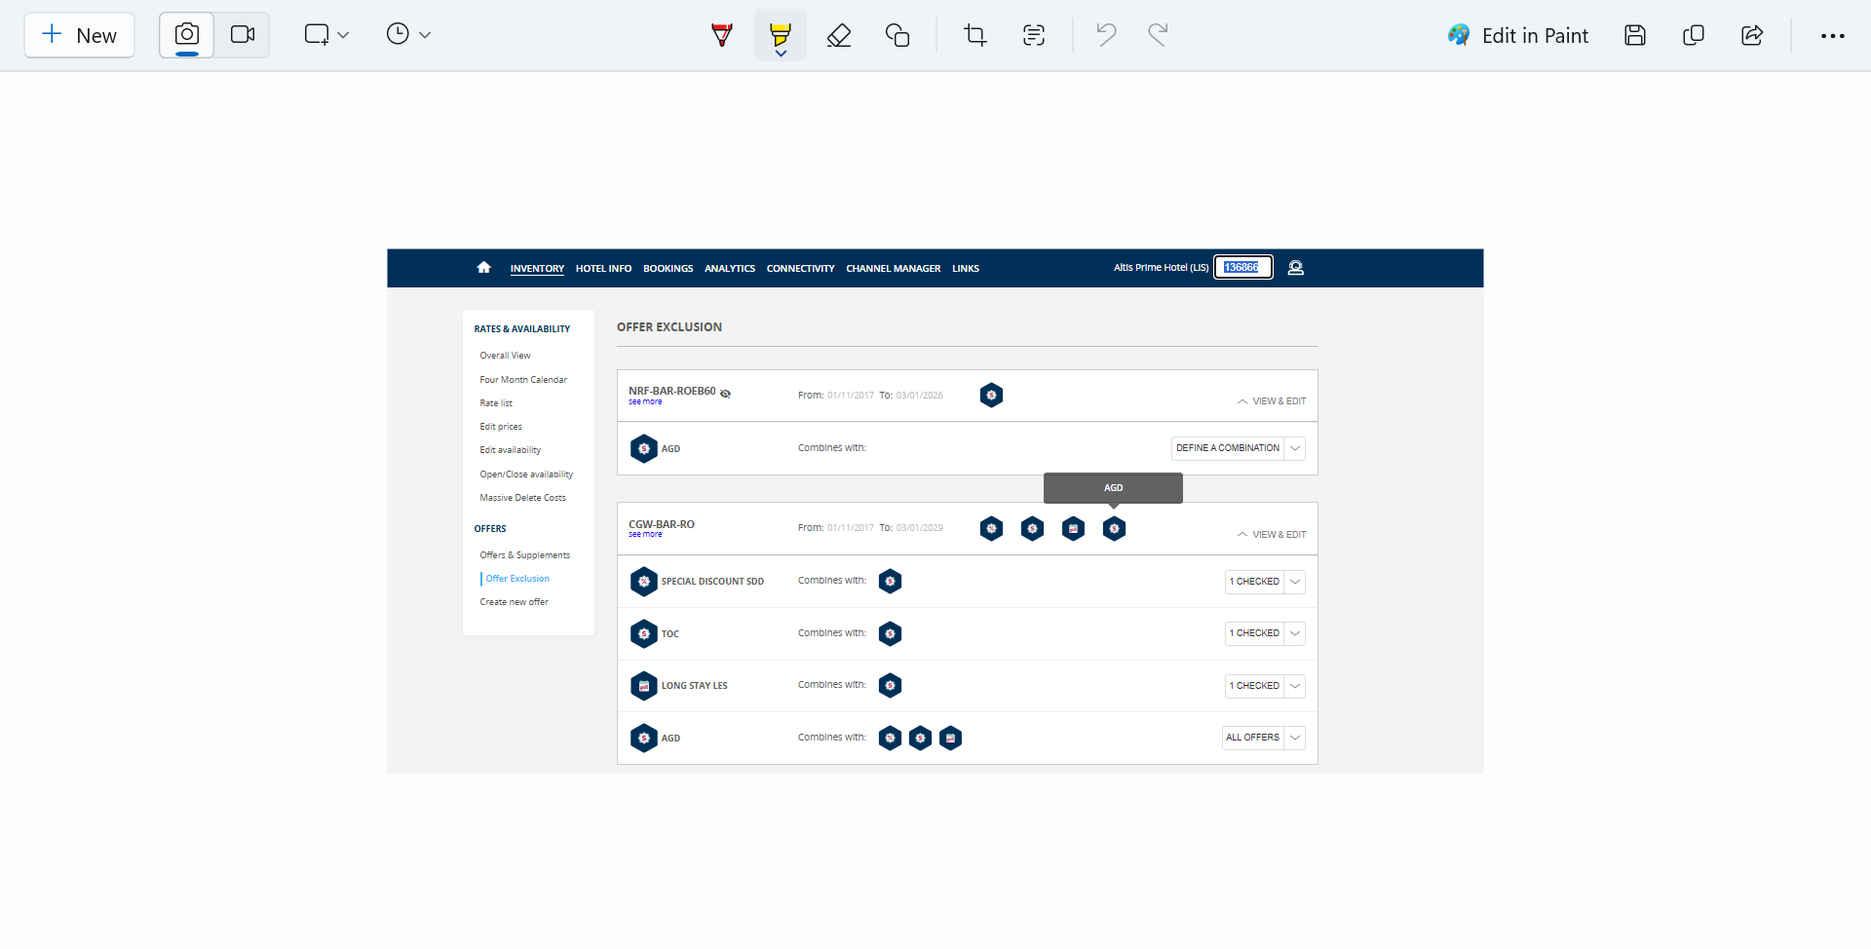Switch to video recording mode
The image size is (1871, 949).
[243, 35]
